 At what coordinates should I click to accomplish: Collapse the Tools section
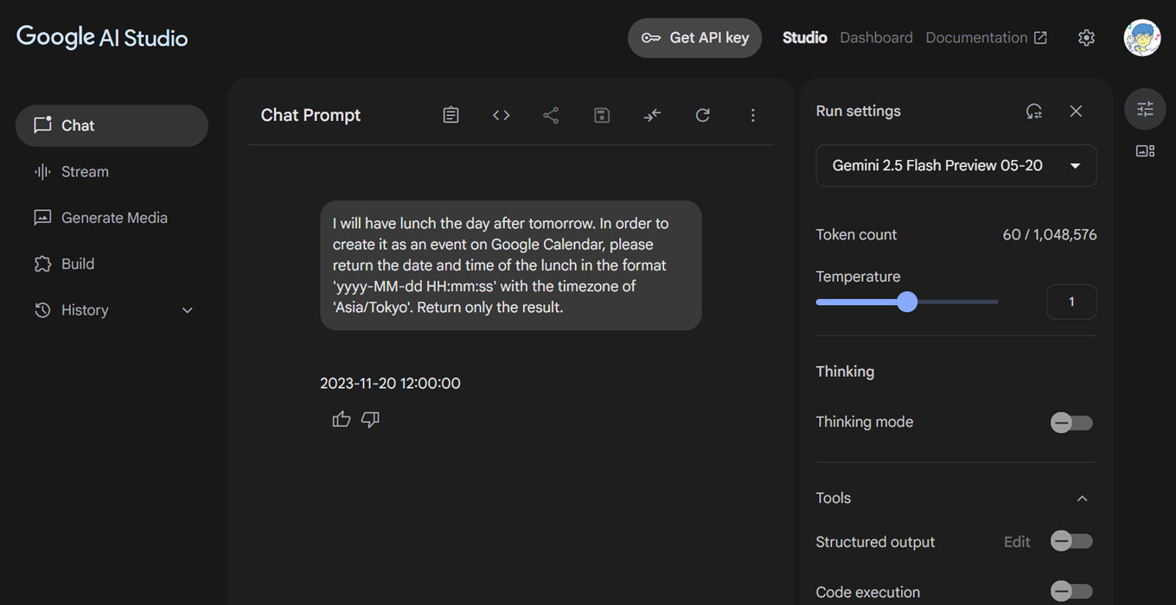pyautogui.click(x=1082, y=499)
